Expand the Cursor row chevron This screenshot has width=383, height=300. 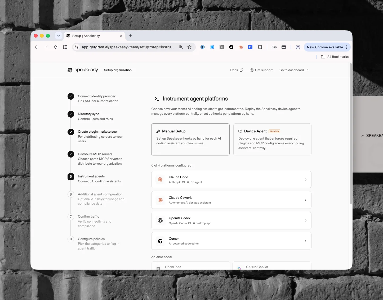click(306, 241)
